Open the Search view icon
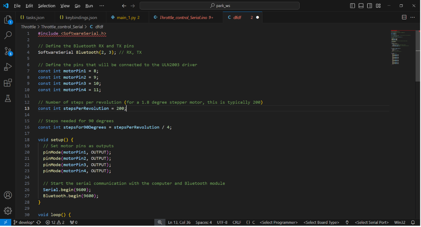421x227 pixels. (8, 35)
